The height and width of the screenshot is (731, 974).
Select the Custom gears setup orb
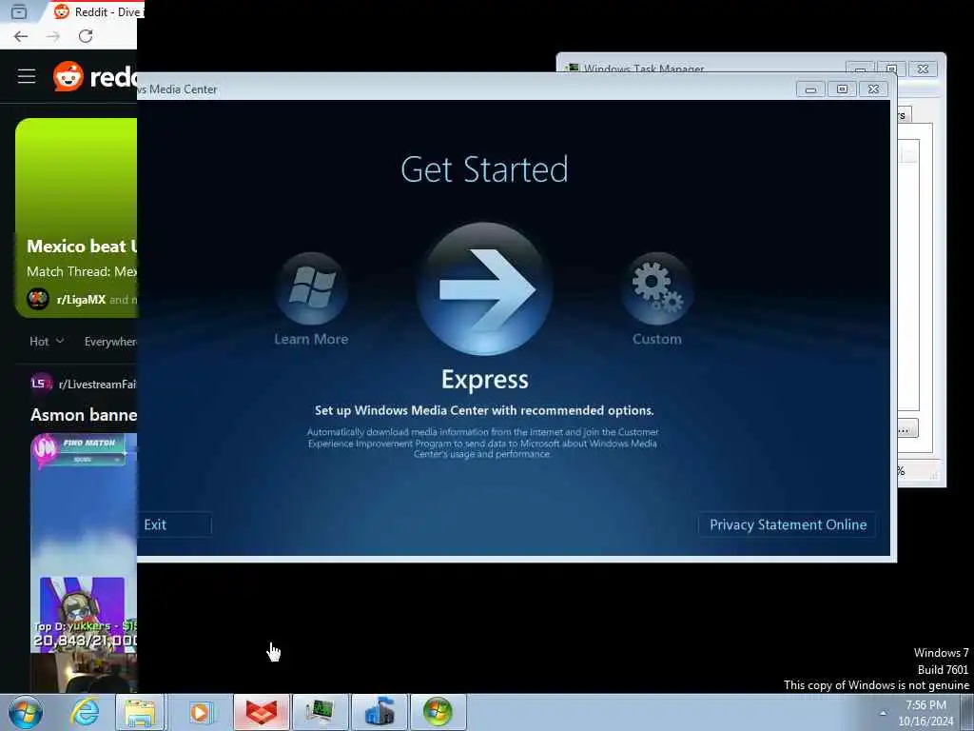tap(656, 288)
